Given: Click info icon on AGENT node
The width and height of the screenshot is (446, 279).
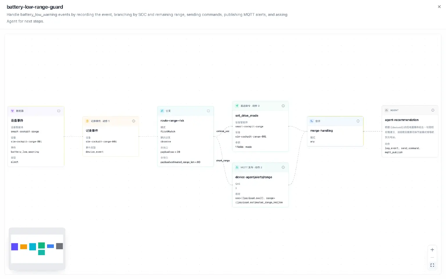Looking at the screenshot, I should tap(433, 110).
